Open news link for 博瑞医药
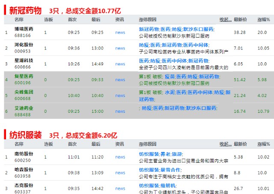Viewport: 274px width, 194px height. pyautogui.click(x=120, y=32)
